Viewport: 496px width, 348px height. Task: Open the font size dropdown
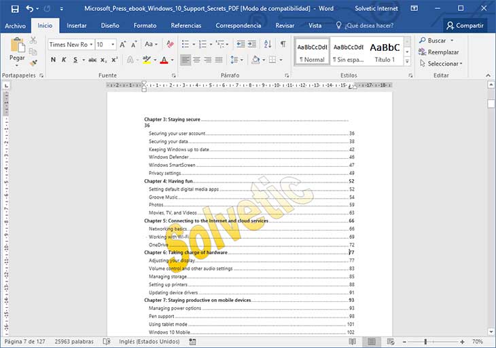point(113,45)
